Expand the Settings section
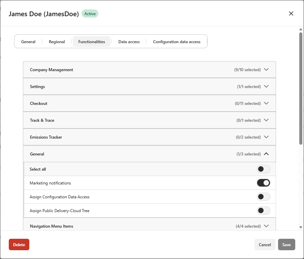The image size is (304, 259). click(266, 86)
